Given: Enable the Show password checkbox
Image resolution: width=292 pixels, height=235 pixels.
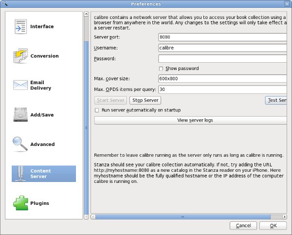Looking at the screenshot, I should [162, 69].
